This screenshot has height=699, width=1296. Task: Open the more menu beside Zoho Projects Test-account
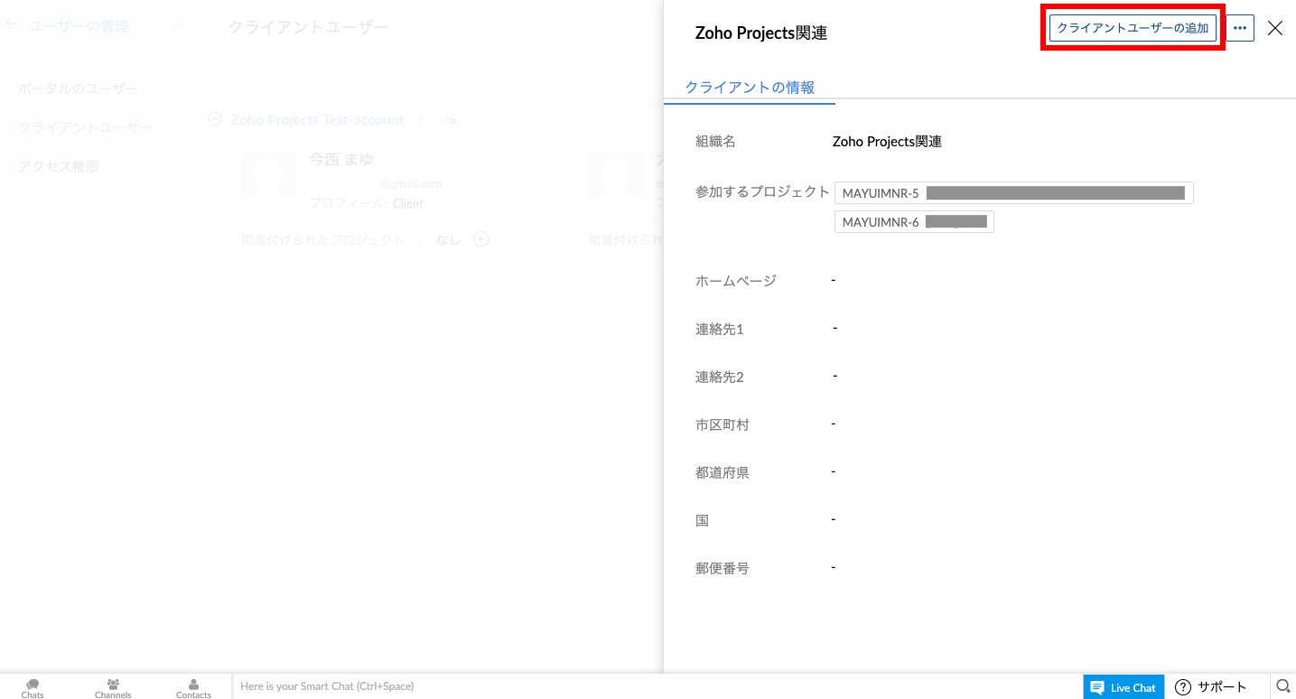point(421,119)
